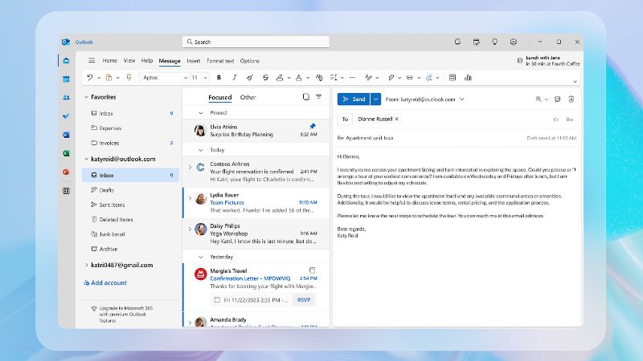643x361 pixels.
Task: Collapse the katyreid@outlook.com account
Action: 86,159
